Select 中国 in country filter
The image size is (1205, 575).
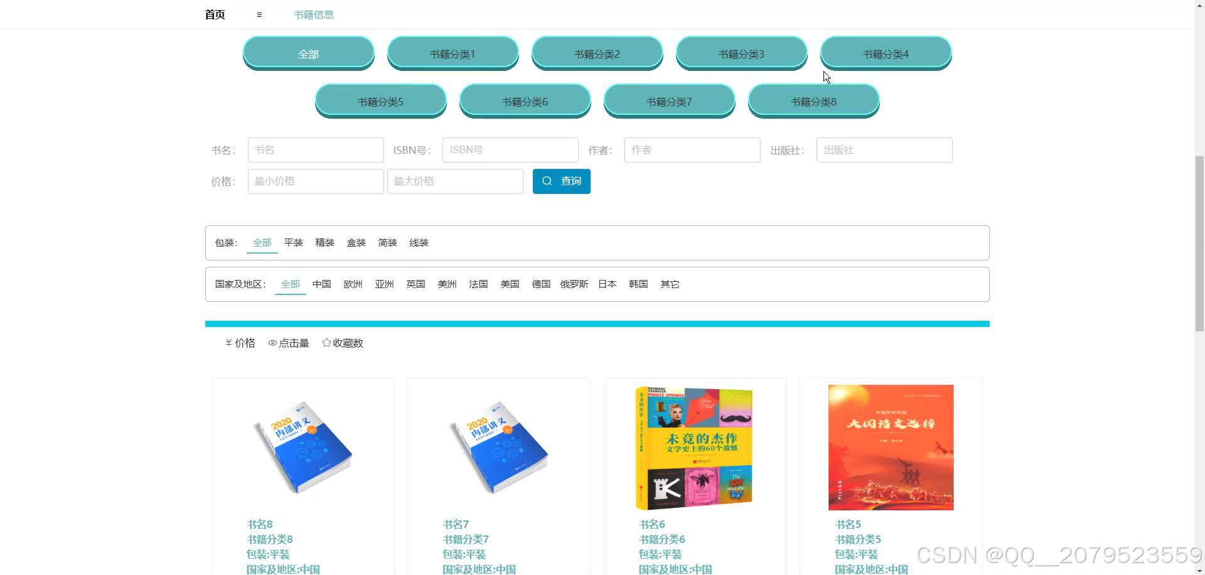pyautogui.click(x=321, y=284)
